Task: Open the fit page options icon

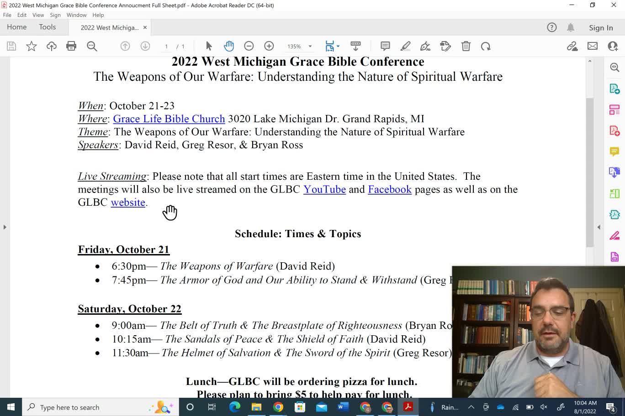Action: tap(330, 46)
